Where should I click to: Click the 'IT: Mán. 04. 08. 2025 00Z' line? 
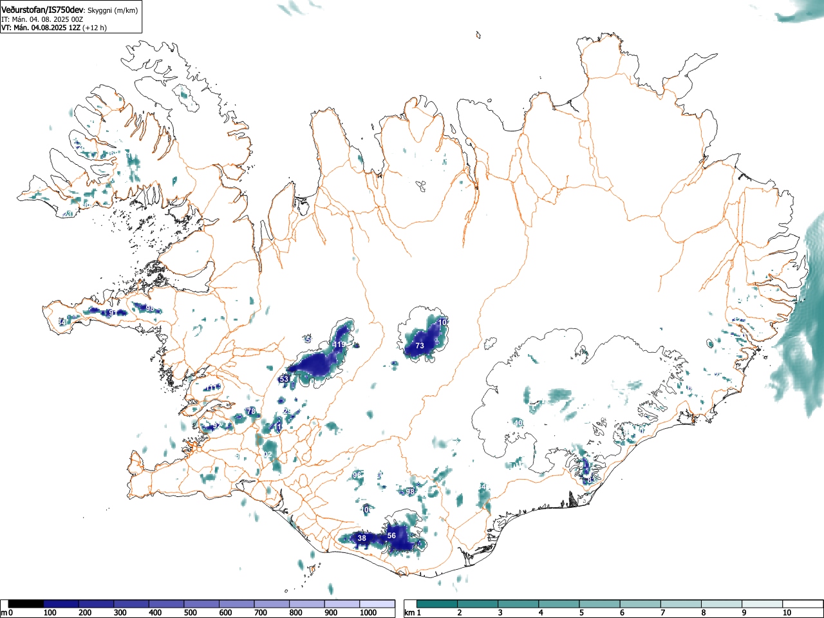42,19
